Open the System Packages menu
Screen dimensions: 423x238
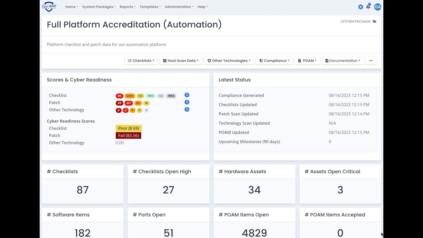[x=99, y=7]
